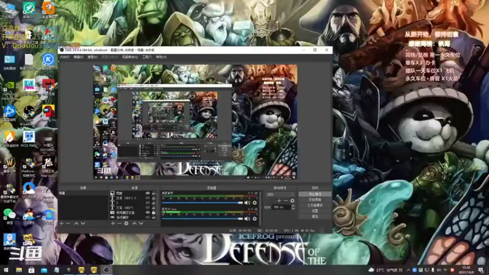Decrease transition duration with down arrow
This screenshot has width=489, height=275.
click(293, 208)
